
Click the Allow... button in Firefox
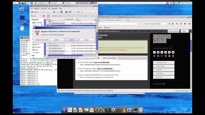tap(184, 31)
